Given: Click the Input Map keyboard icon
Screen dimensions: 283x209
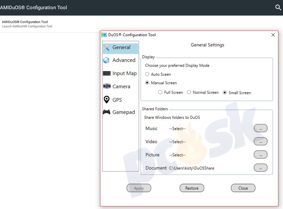Looking at the screenshot, I should [x=107, y=73].
